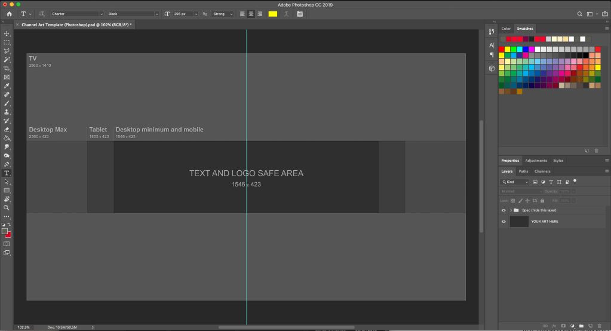This screenshot has height=331, width=611.
Task: Click the Home icon in options bar
Action: (9, 14)
